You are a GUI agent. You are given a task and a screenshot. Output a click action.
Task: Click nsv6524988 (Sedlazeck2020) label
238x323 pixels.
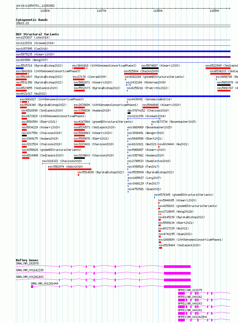pyautogui.click(x=43, y=155)
